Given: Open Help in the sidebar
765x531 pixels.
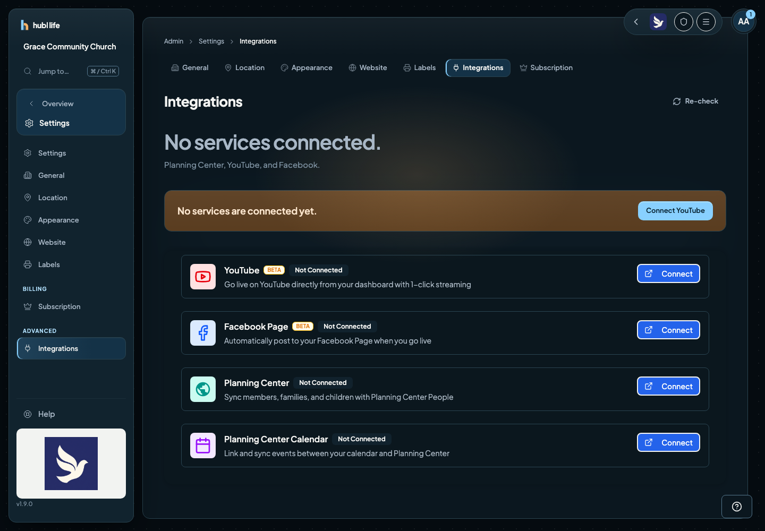Looking at the screenshot, I should click(x=71, y=414).
